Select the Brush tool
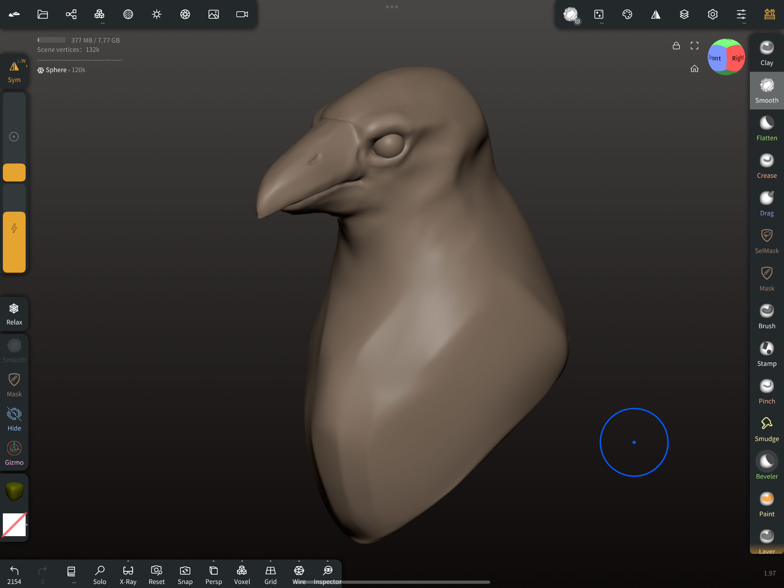 point(767,316)
